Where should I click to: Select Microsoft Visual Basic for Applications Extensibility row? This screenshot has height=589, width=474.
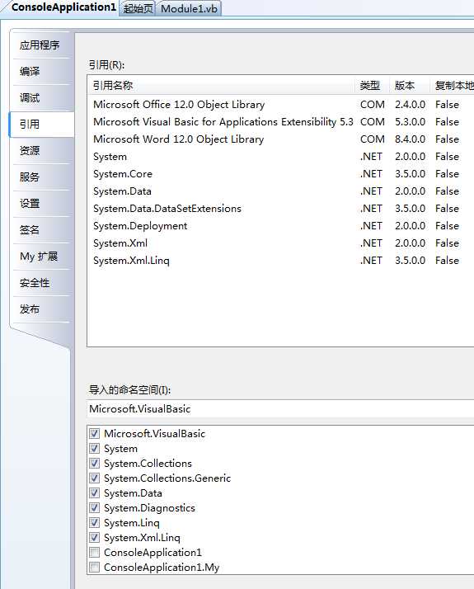[x=281, y=122]
